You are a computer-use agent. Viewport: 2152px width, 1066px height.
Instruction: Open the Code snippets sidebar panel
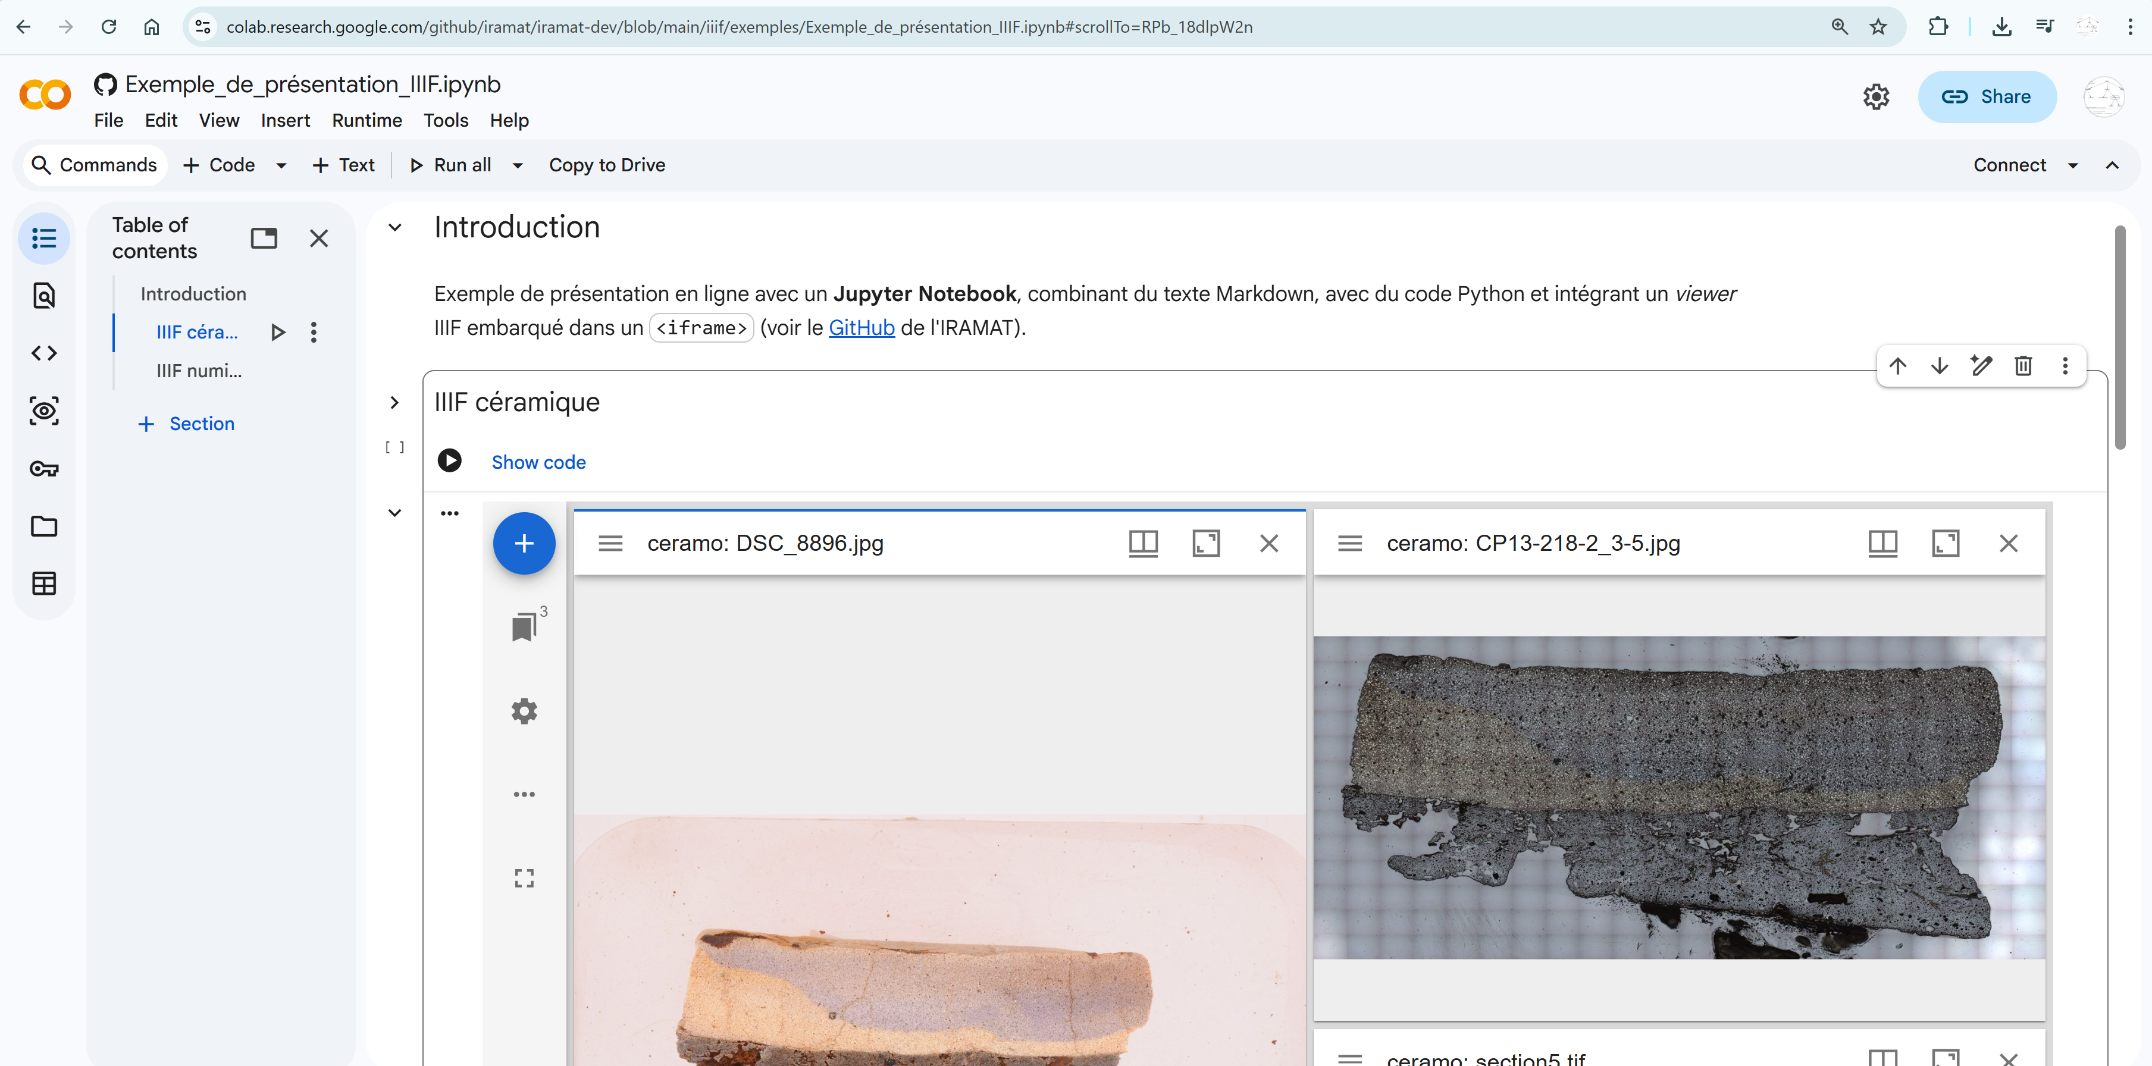(43, 353)
